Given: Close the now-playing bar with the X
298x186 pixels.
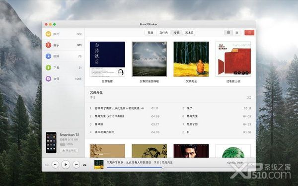Looking at the screenshot, I should tap(252, 165).
